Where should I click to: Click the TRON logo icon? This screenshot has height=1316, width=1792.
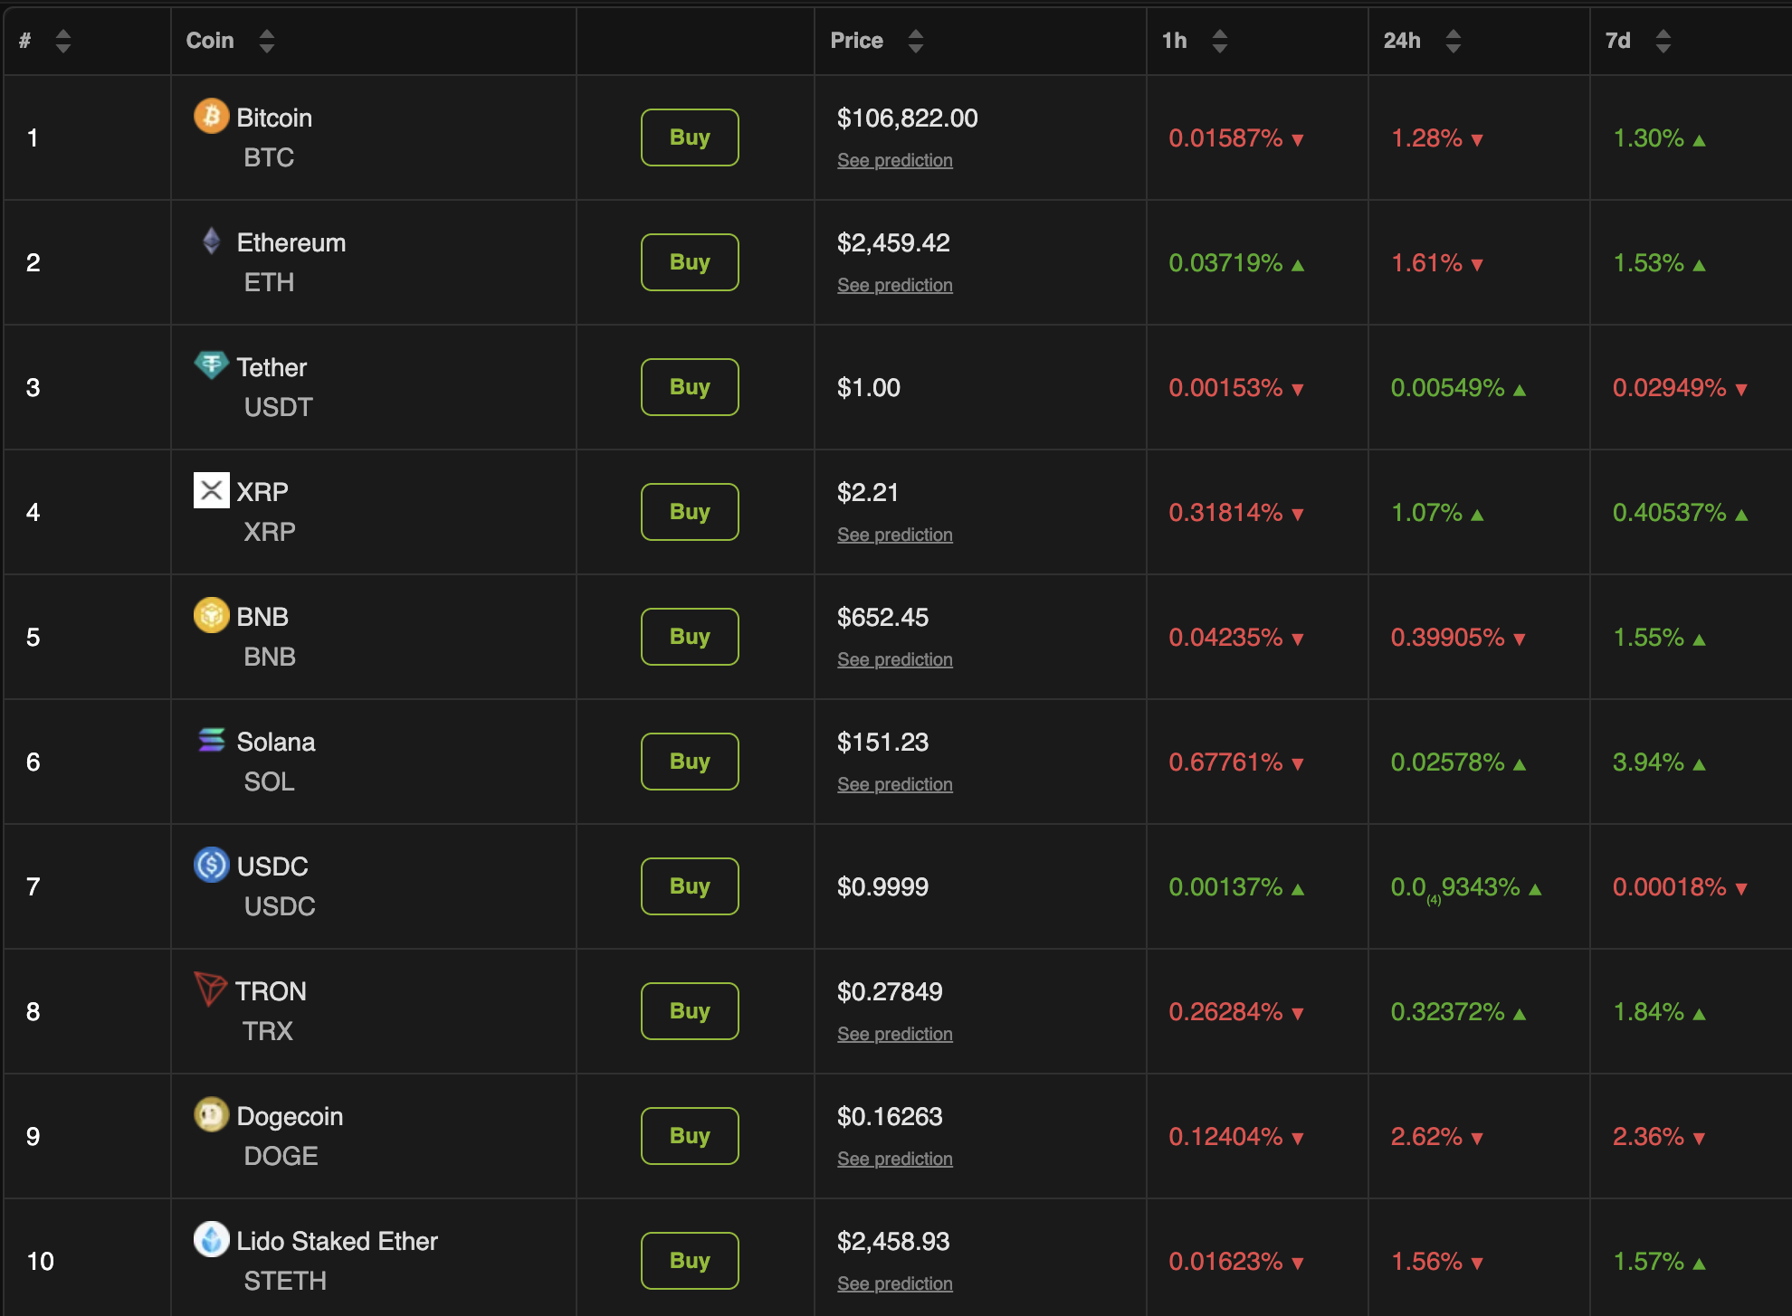pyautogui.click(x=210, y=989)
